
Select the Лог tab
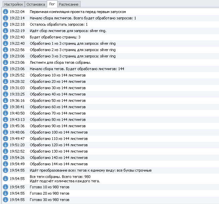pyautogui.click(x=52, y=4)
